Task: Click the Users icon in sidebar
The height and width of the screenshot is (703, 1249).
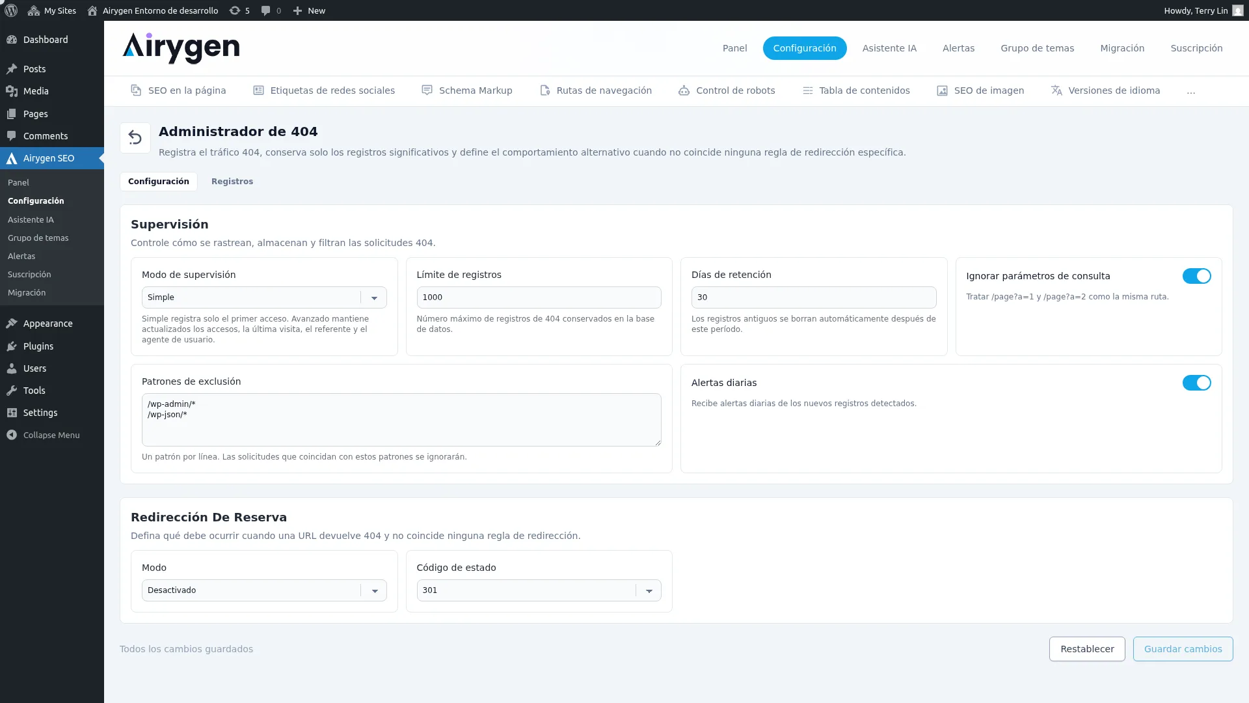Action: point(12,368)
